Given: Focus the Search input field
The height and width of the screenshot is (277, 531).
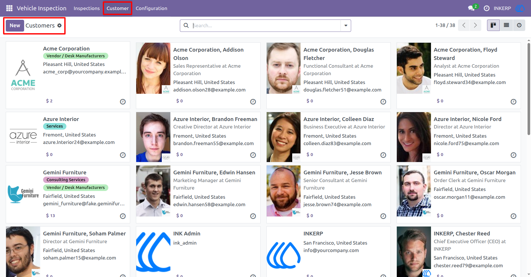Looking at the screenshot, I should pos(266,26).
